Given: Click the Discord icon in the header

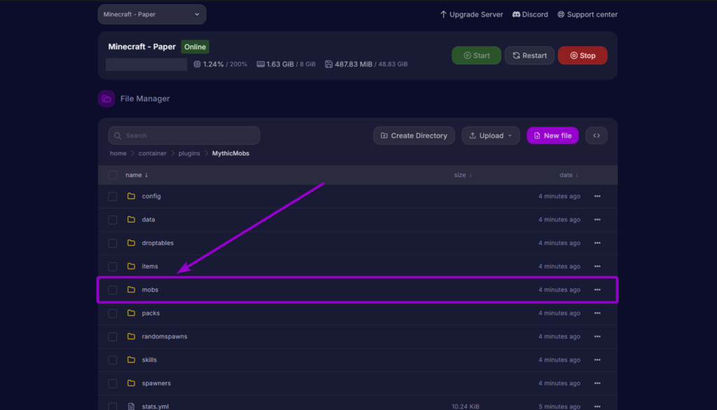Looking at the screenshot, I should tap(515, 14).
